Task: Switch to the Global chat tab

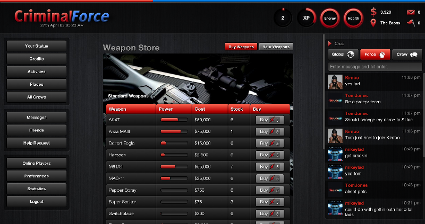Action: (x=343, y=55)
